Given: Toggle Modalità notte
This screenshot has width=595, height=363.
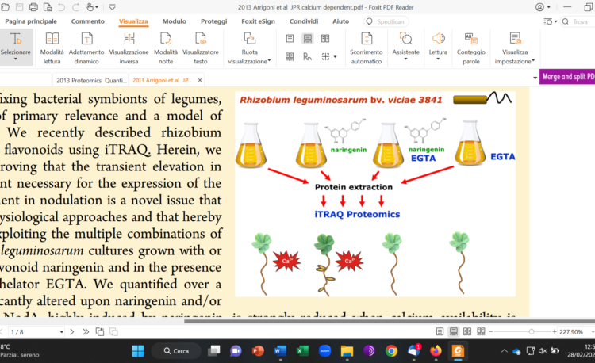Looking at the screenshot, I should pyautogui.click(x=164, y=48).
